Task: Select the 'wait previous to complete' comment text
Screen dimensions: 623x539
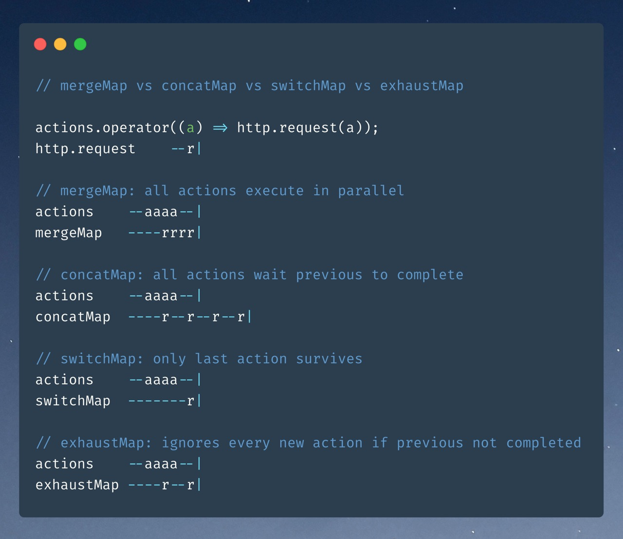Action: pyautogui.click(x=358, y=274)
